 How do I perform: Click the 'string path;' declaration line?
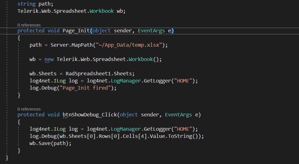(35, 4)
